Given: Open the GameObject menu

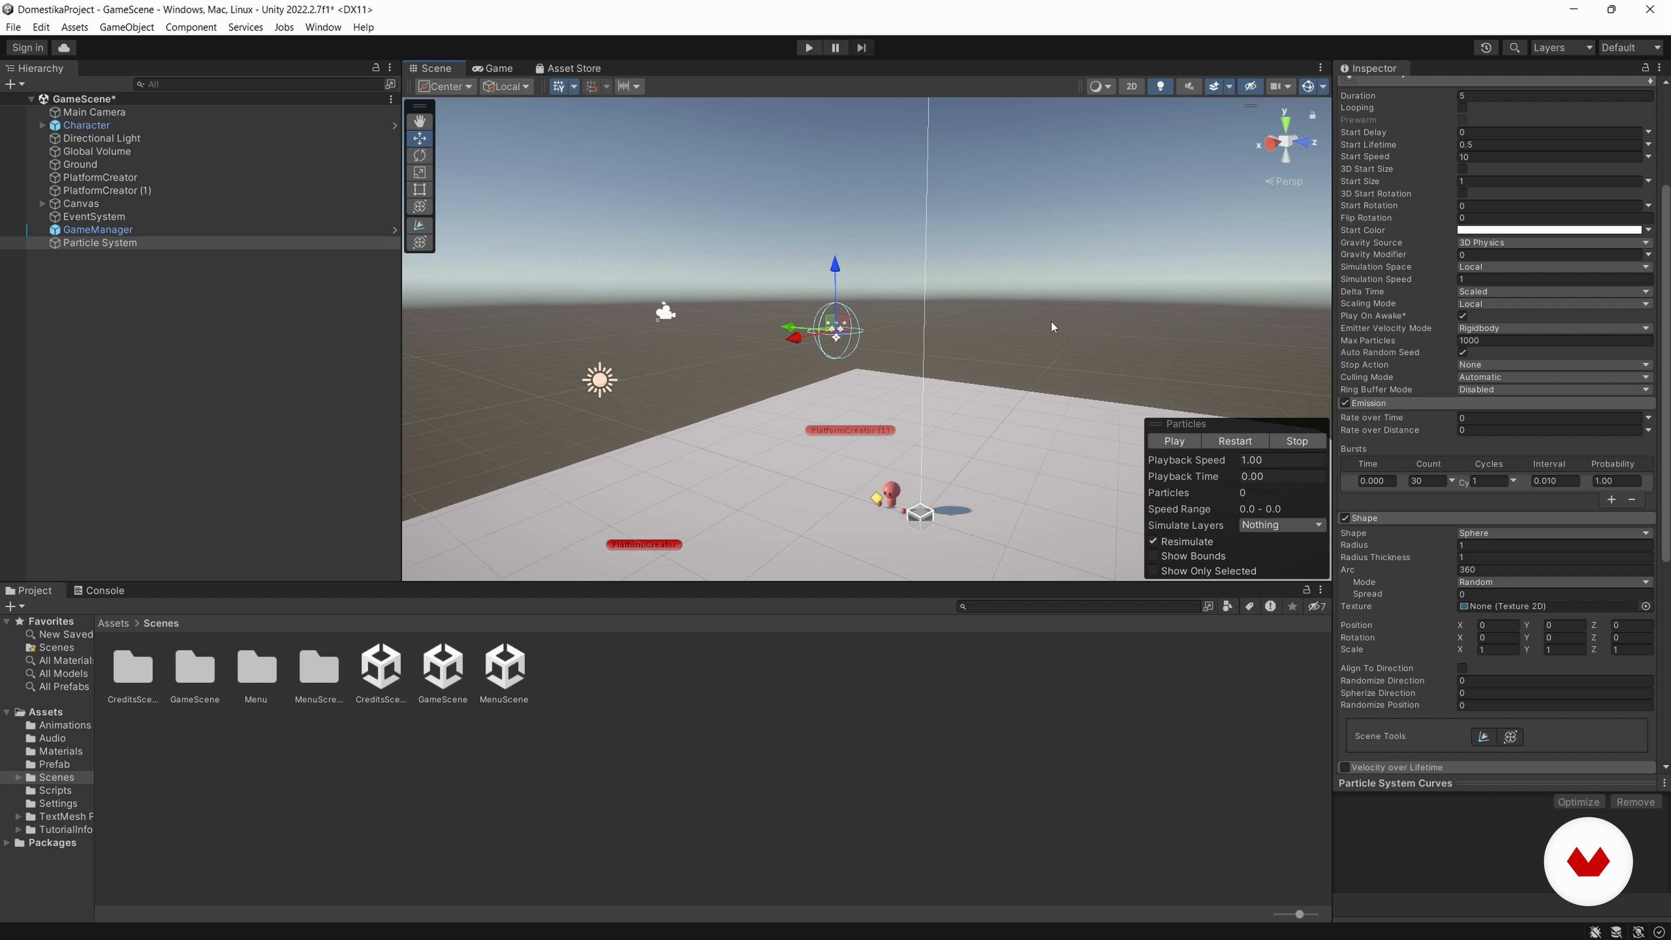Looking at the screenshot, I should pos(127,27).
